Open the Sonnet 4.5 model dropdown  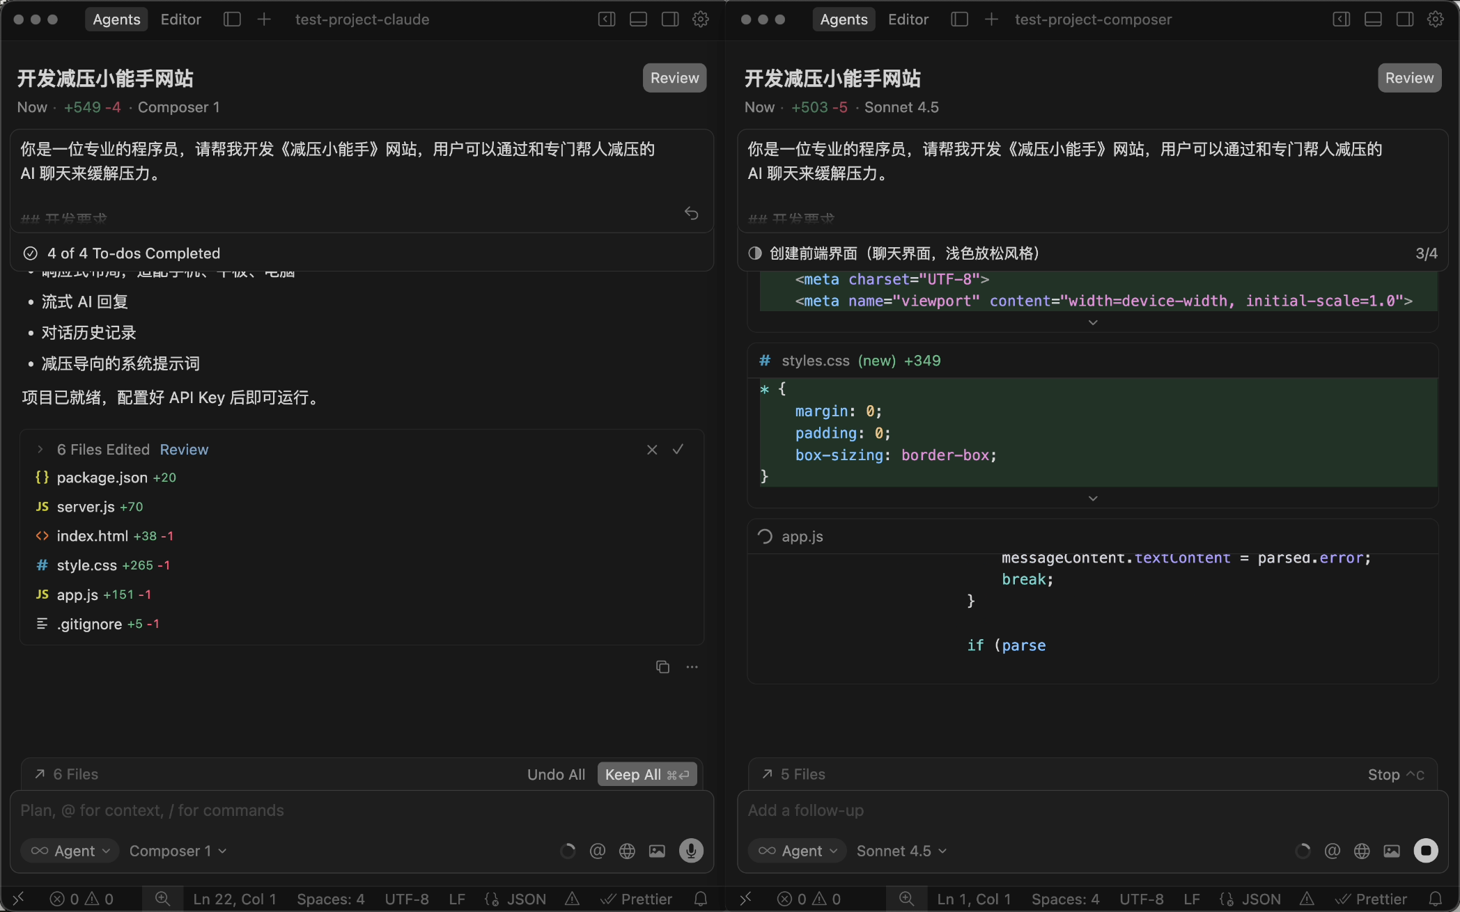pos(901,851)
